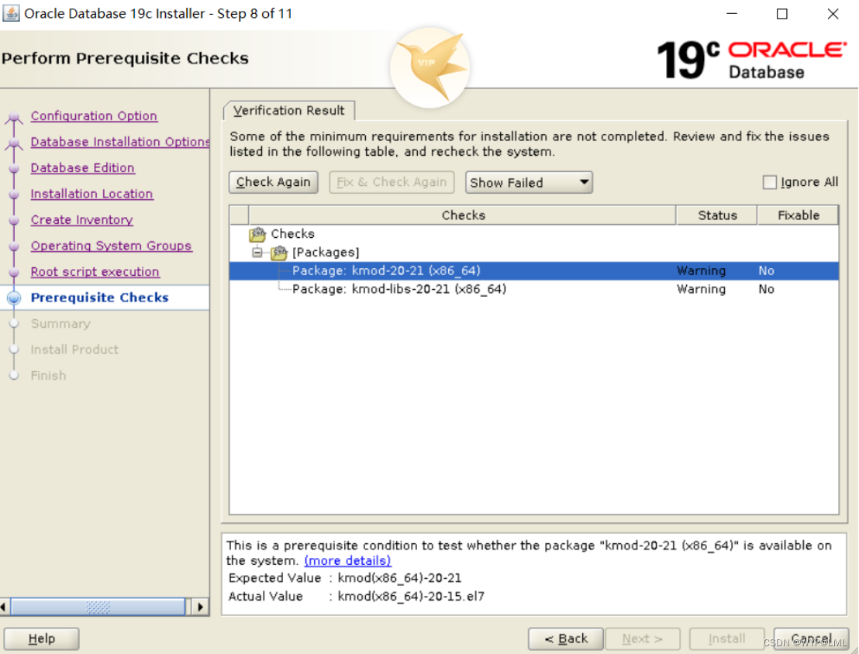This screenshot has height=654, width=859.
Task: Click Warning status of kmod-libs-20-21 row
Action: [701, 289]
